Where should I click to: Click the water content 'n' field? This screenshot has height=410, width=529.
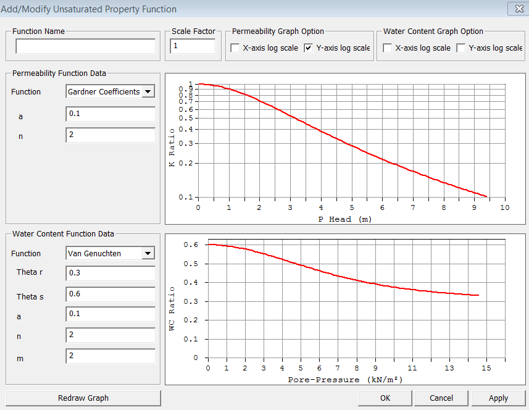pos(110,335)
